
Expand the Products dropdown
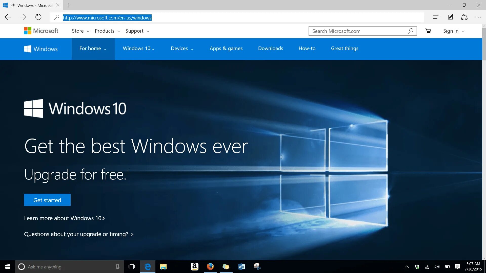[107, 31]
